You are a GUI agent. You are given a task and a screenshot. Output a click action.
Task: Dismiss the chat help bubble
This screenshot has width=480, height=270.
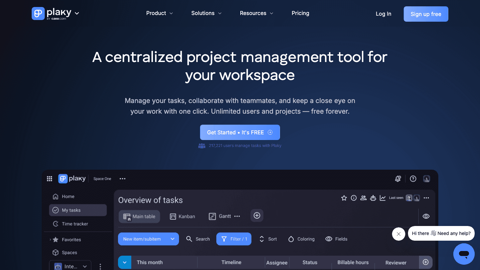click(399, 234)
